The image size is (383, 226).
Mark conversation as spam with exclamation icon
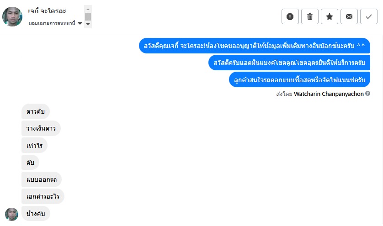(290, 16)
